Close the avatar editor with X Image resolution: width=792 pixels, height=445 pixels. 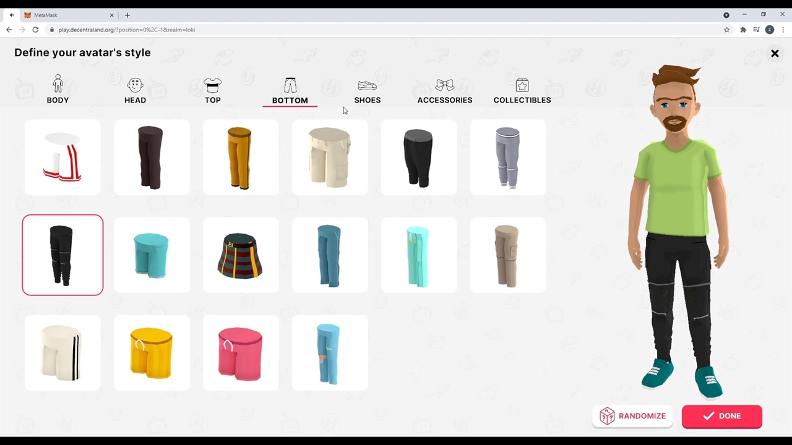[775, 54]
